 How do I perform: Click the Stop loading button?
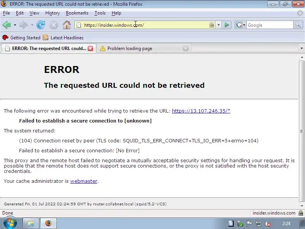53,25
